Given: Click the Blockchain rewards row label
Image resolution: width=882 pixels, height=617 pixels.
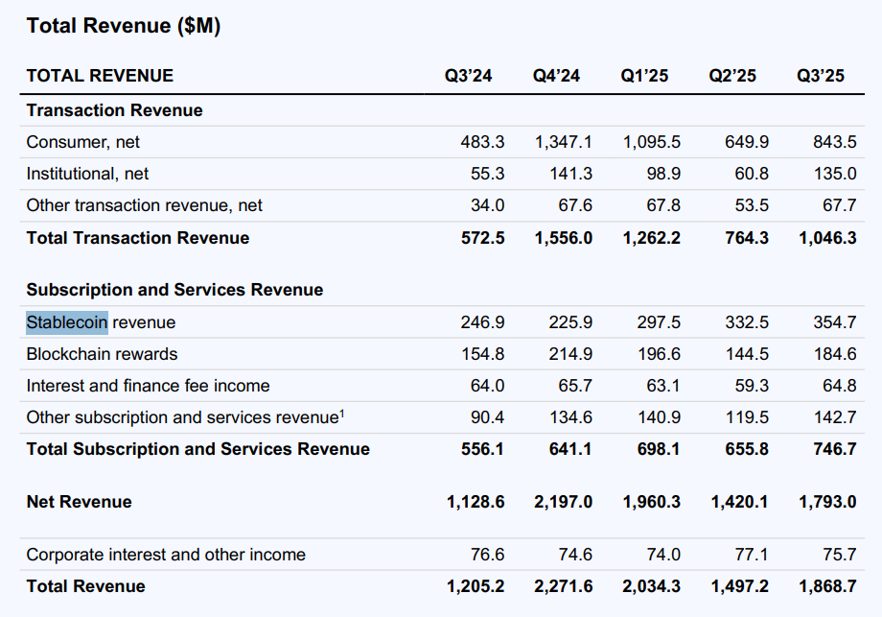Looking at the screenshot, I should [102, 354].
